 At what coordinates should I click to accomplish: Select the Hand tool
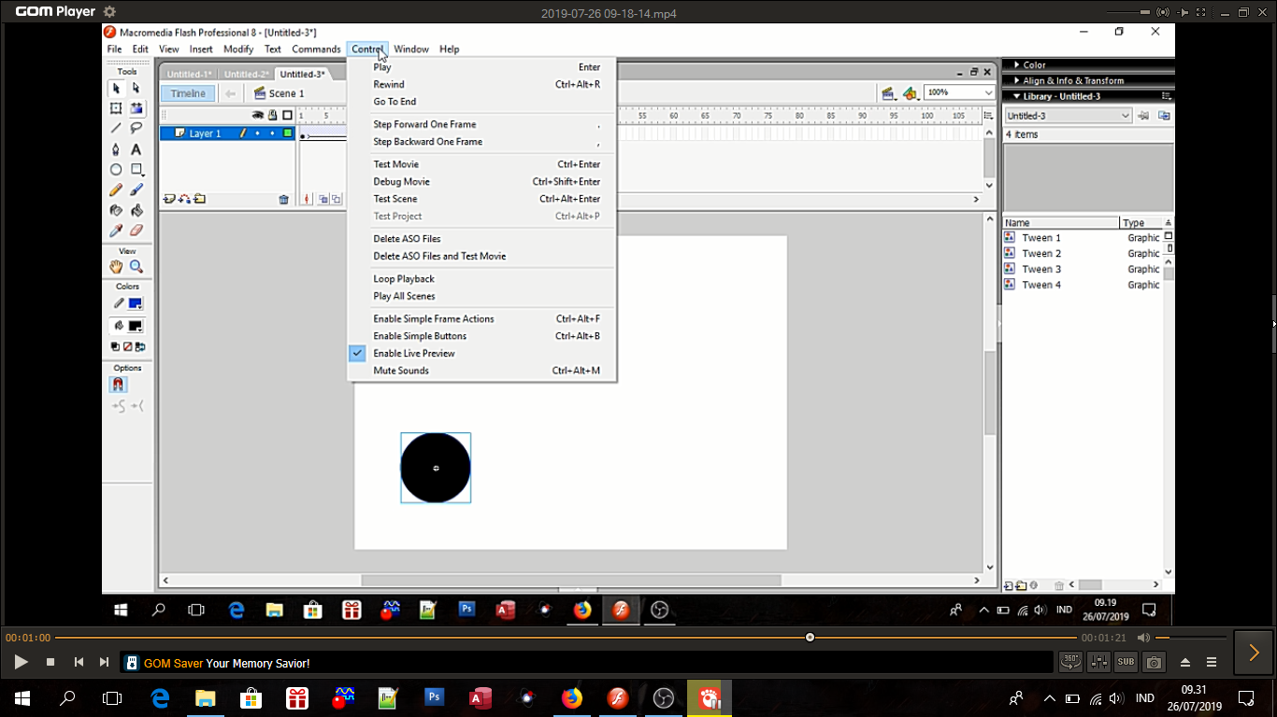pyautogui.click(x=116, y=267)
